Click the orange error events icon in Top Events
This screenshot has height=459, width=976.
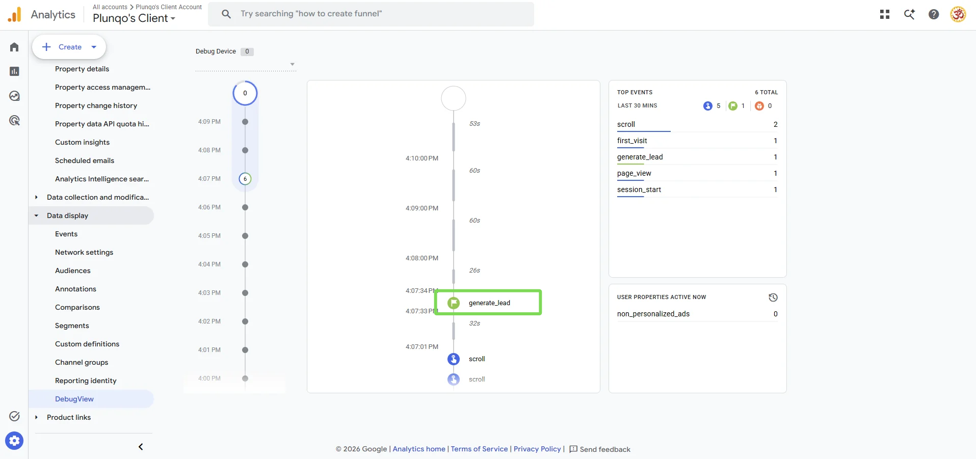(x=759, y=106)
